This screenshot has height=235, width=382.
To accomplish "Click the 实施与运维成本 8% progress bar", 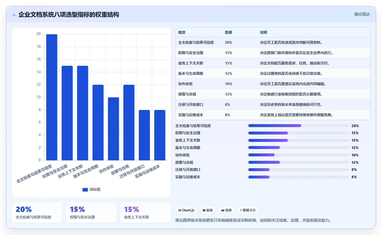I will [x=299, y=177].
